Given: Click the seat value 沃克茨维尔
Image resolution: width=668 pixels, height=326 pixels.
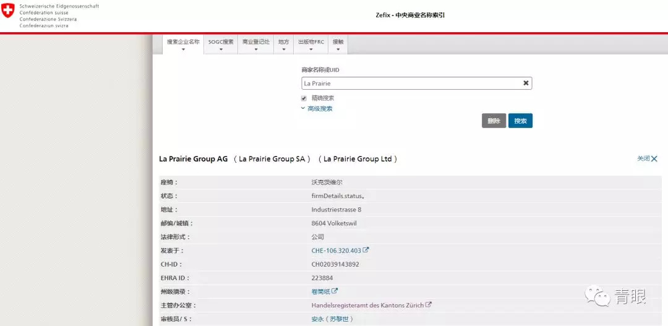Looking at the screenshot, I should click(327, 182).
